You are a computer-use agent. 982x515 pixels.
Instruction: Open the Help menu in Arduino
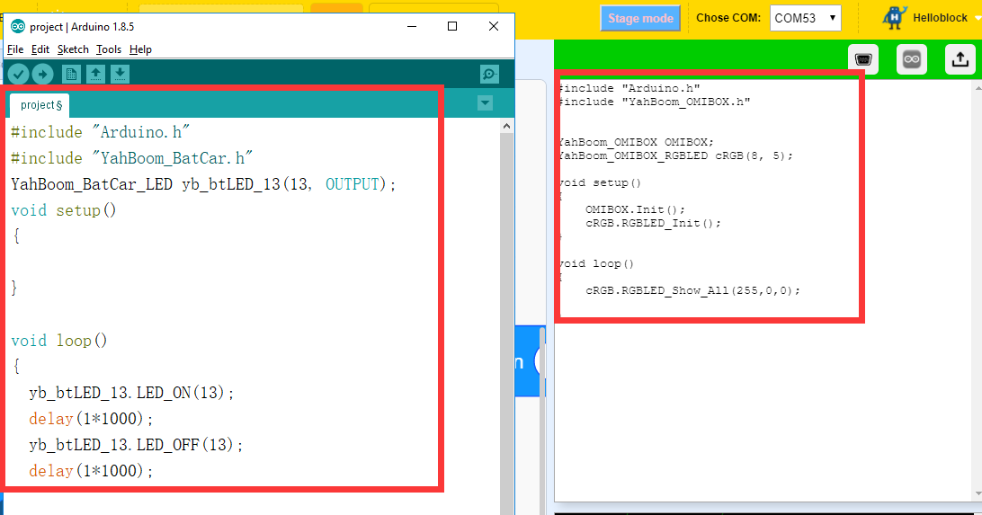click(x=140, y=49)
